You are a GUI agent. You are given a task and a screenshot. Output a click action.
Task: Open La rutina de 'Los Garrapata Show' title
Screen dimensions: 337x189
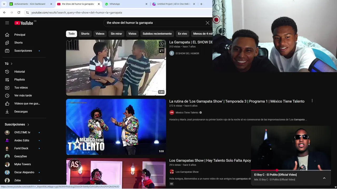237,101
